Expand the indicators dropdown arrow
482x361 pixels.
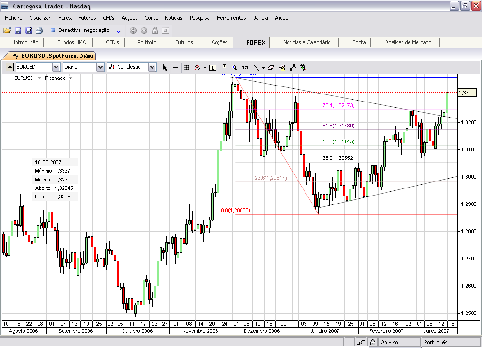(205, 68)
